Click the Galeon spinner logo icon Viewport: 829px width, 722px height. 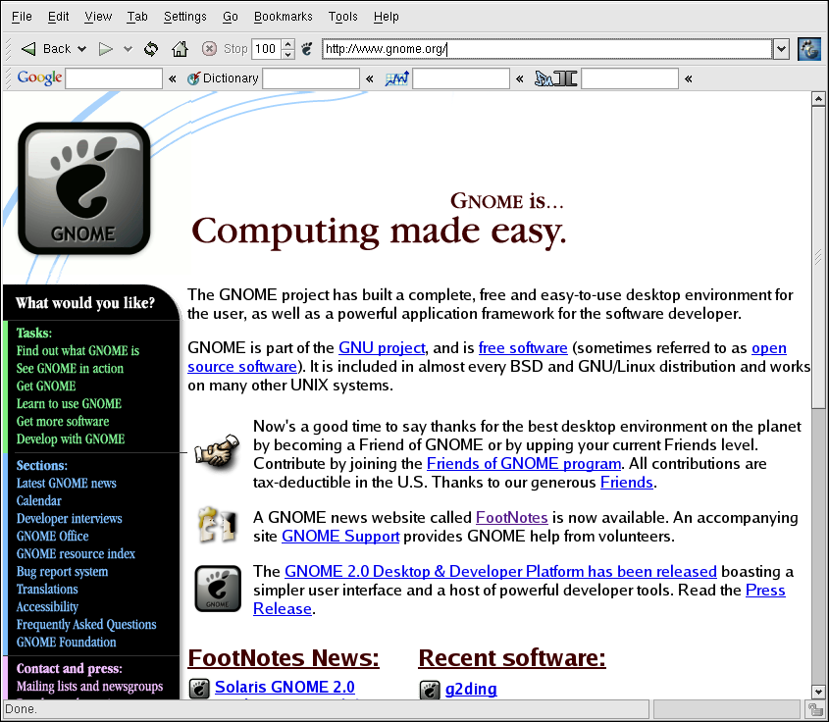coord(808,48)
